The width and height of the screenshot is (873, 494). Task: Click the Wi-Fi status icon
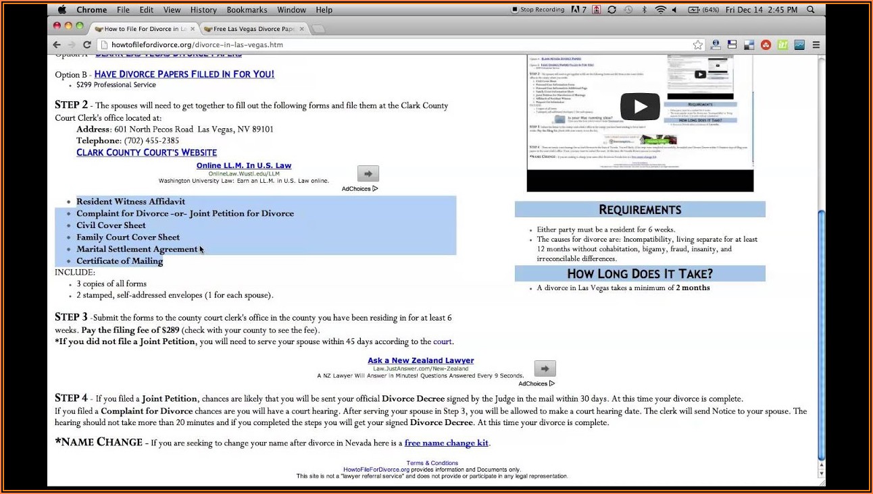coord(660,10)
